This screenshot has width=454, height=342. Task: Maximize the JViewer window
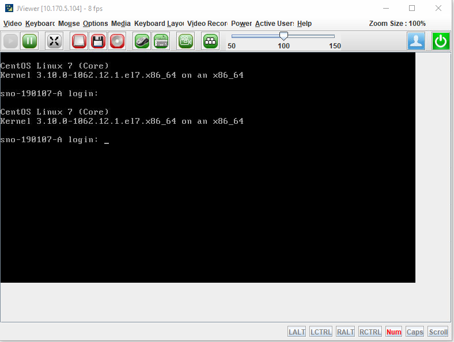tap(412, 8)
